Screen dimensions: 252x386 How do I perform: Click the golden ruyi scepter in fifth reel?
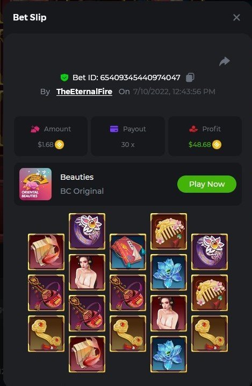click(209, 334)
